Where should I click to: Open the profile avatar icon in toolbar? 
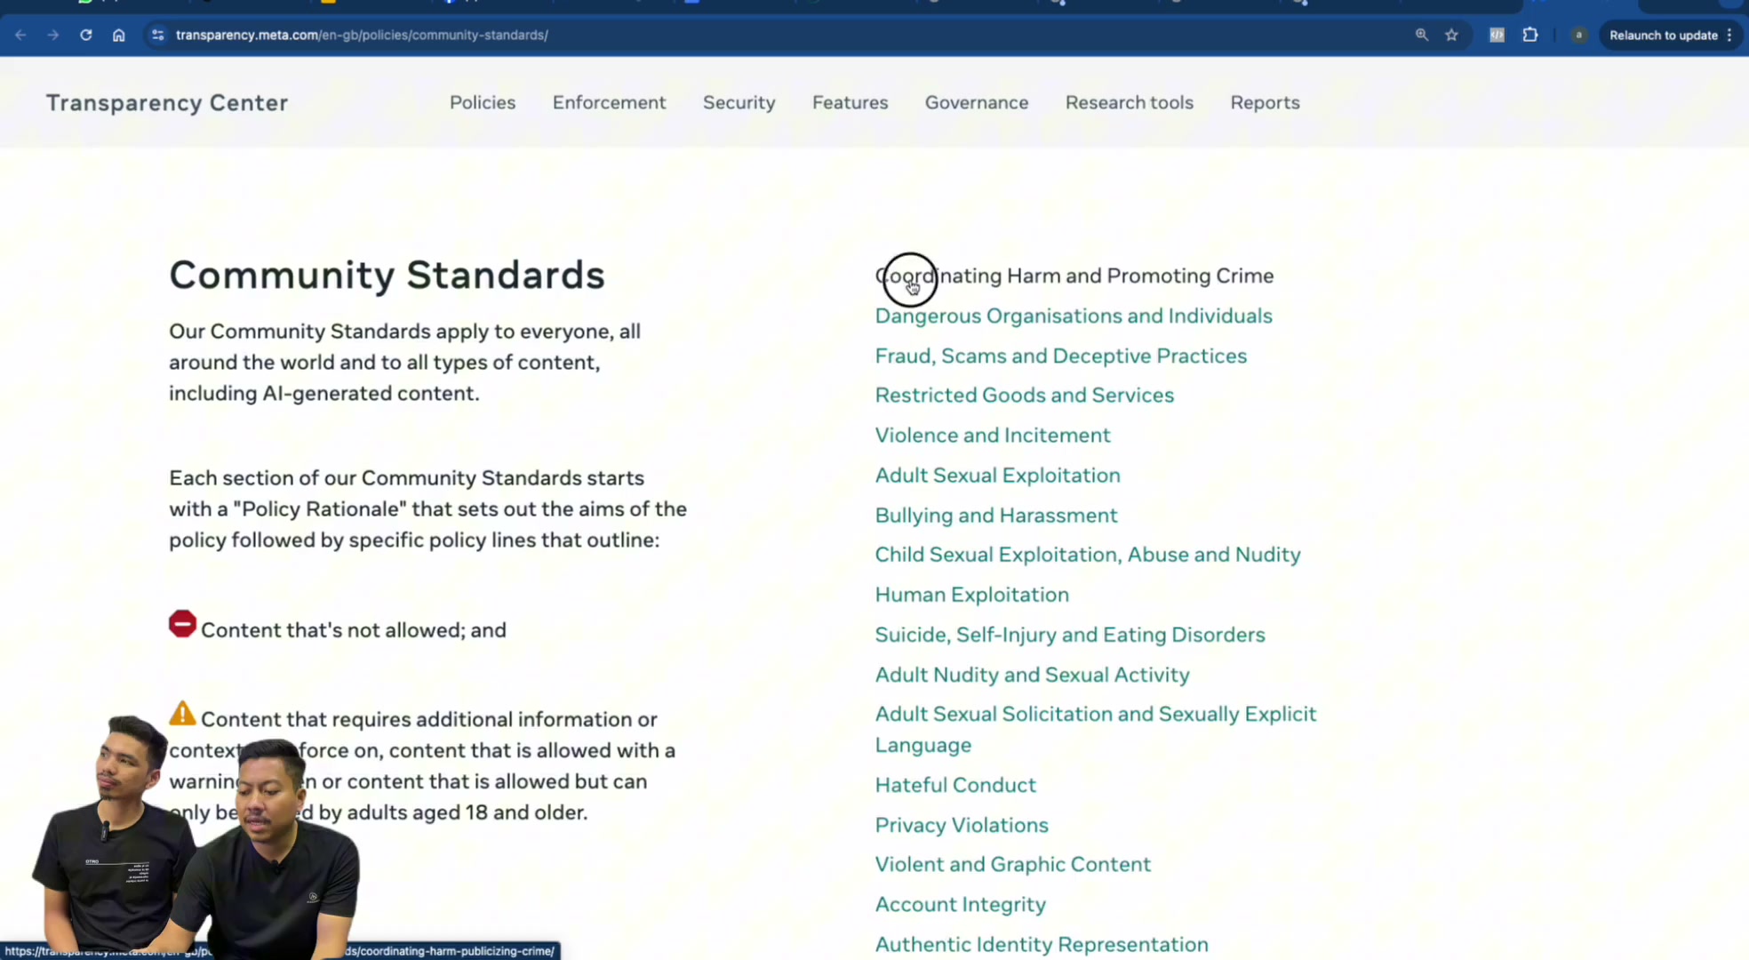pos(1578,35)
